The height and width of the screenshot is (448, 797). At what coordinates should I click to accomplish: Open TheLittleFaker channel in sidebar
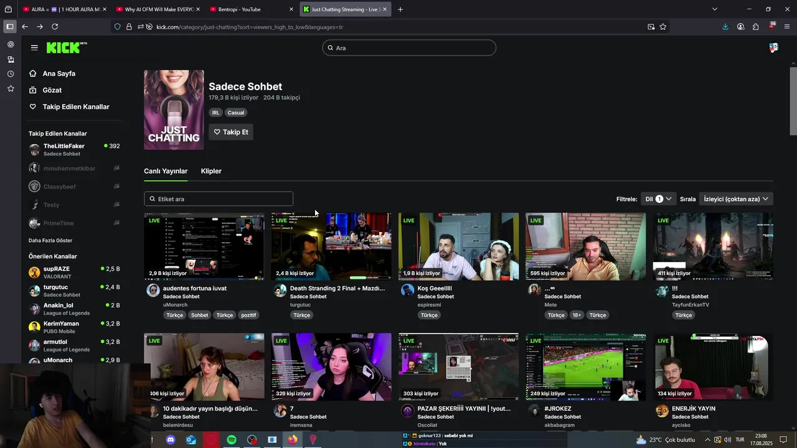pyautogui.click(x=74, y=150)
